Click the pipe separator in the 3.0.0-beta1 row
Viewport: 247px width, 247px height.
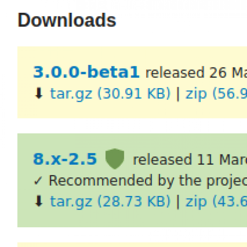[178, 94]
